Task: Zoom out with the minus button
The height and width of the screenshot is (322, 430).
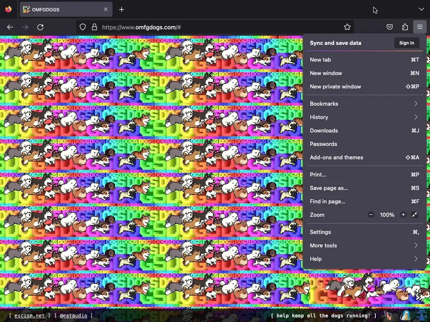Action: [x=371, y=215]
